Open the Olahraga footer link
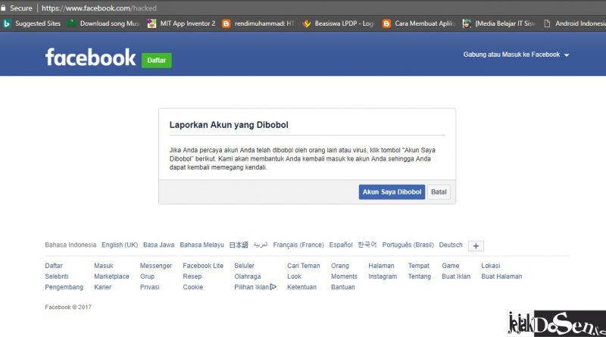Screen dimensions: 606x337 pos(248,276)
